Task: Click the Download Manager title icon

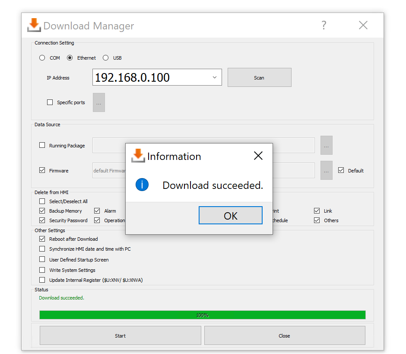Action: [x=34, y=25]
